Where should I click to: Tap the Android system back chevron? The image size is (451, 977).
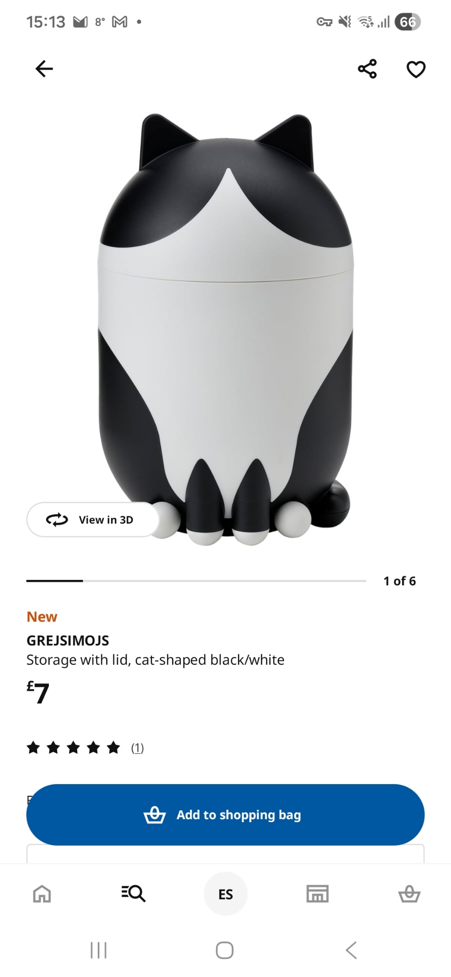pyautogui.click(x=351, y=950)
